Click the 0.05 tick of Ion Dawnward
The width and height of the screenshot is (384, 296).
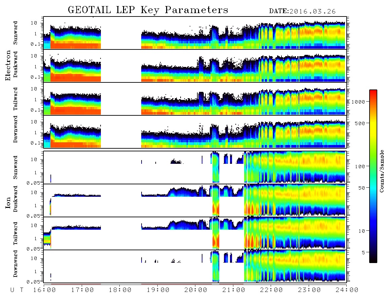[33, 282]
